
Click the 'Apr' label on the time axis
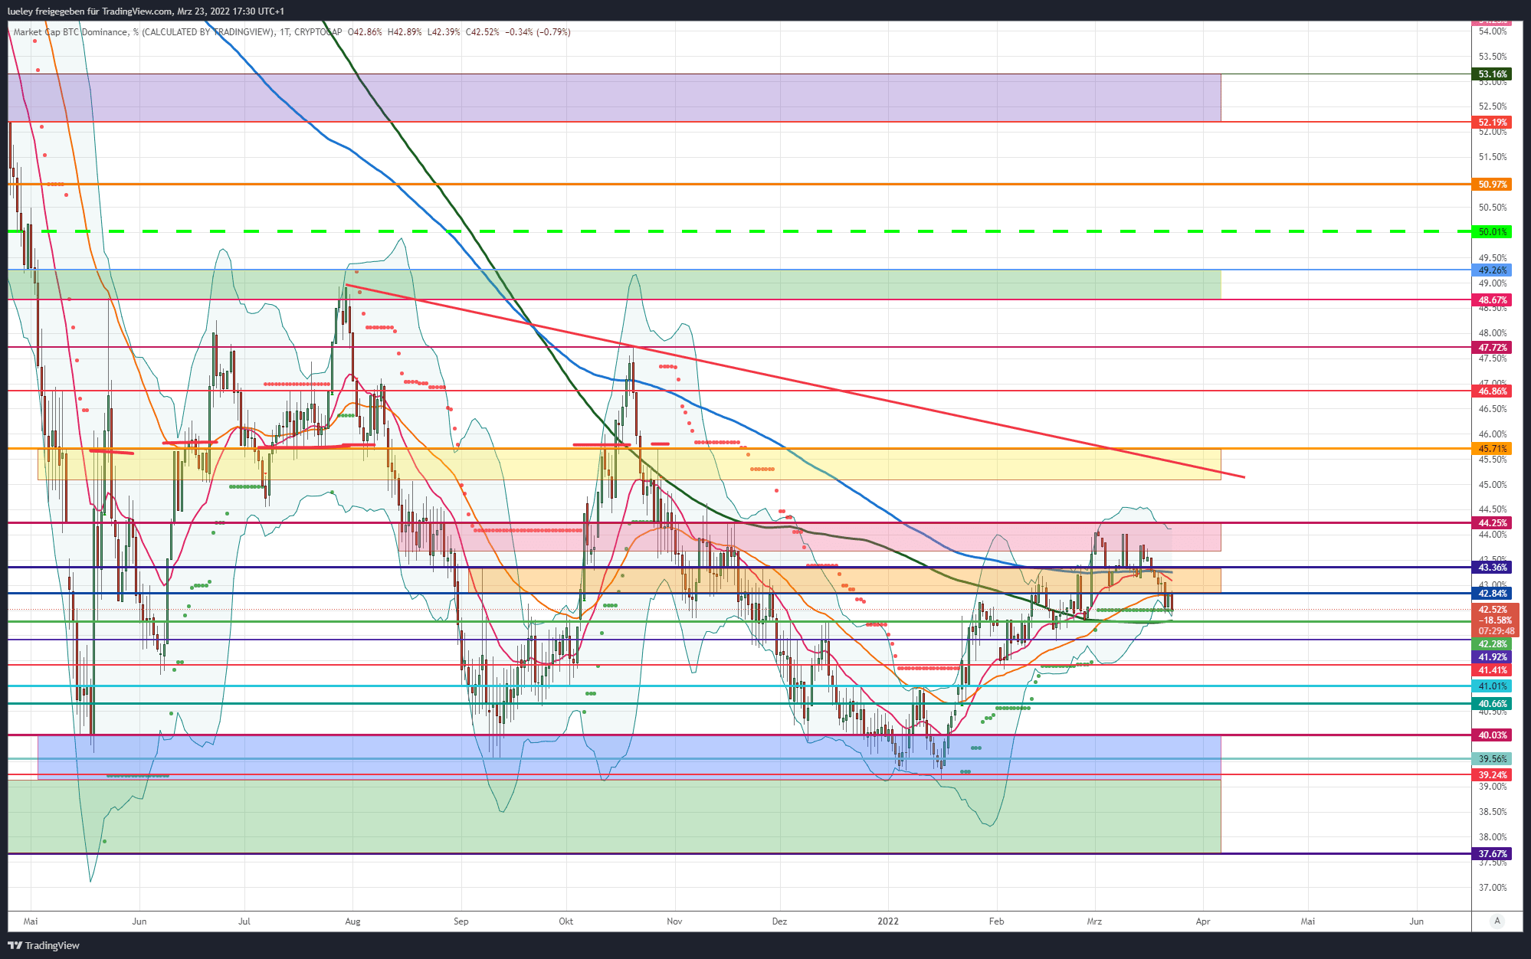1203,921
